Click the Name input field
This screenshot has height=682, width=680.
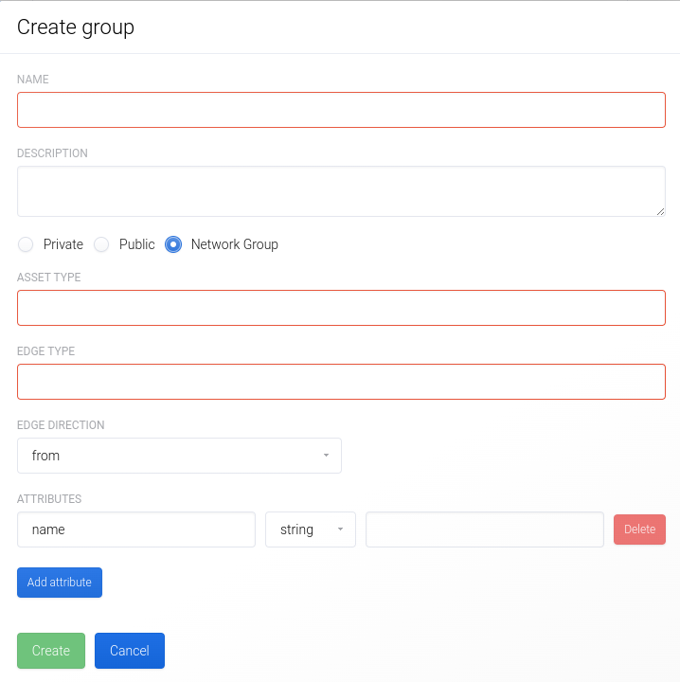click(x=341, y=110)
